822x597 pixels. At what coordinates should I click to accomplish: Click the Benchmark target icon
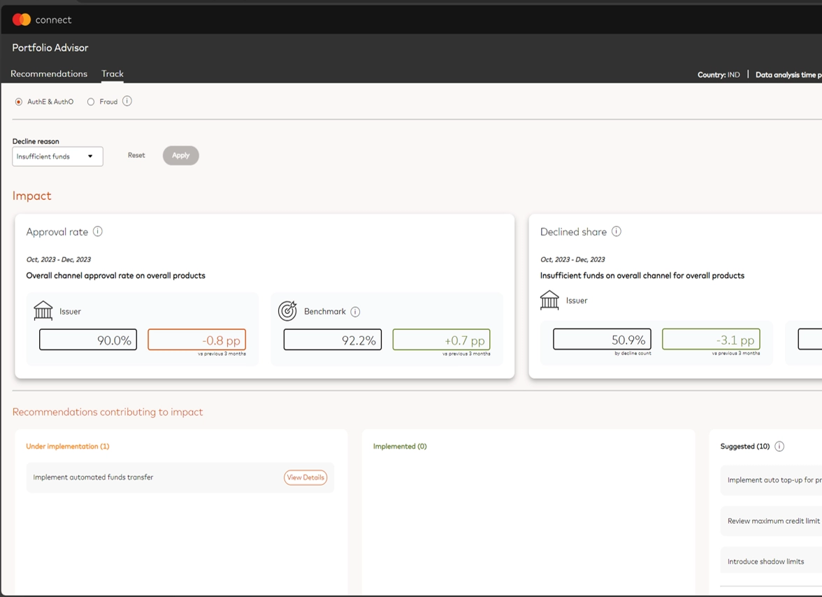[287, 311]
